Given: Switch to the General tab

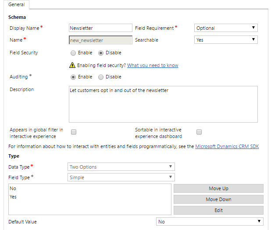Looking at the screenshot, I should pos(16,4).
